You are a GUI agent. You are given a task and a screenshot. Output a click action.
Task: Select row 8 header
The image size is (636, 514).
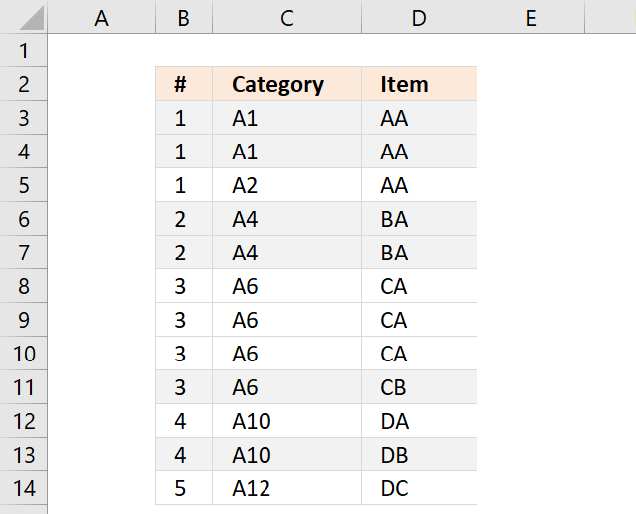tap(24, 286)
